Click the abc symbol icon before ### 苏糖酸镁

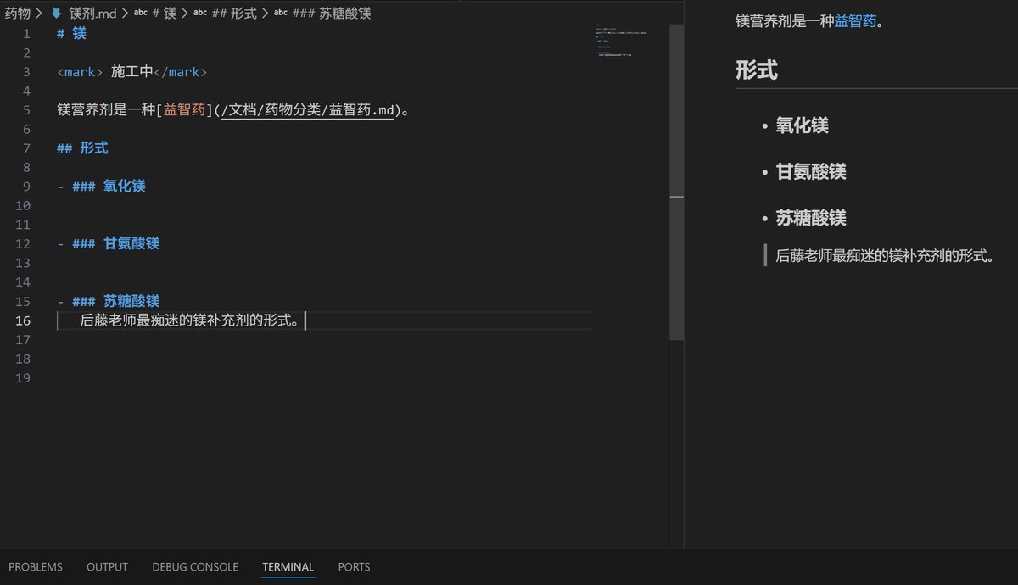coord(280,14)
